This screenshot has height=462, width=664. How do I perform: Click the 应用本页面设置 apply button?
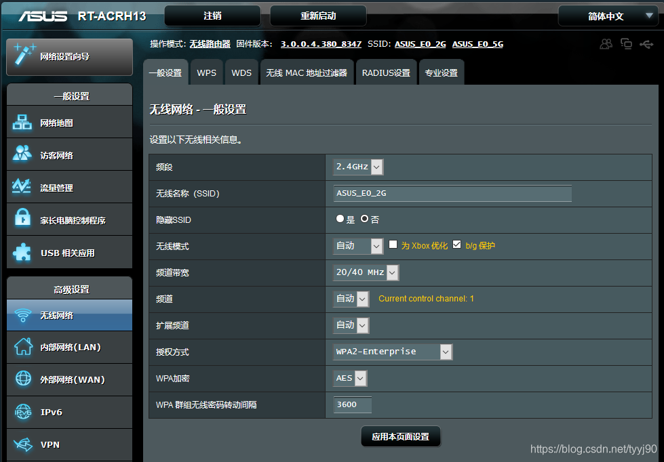(x=401, y=436)
